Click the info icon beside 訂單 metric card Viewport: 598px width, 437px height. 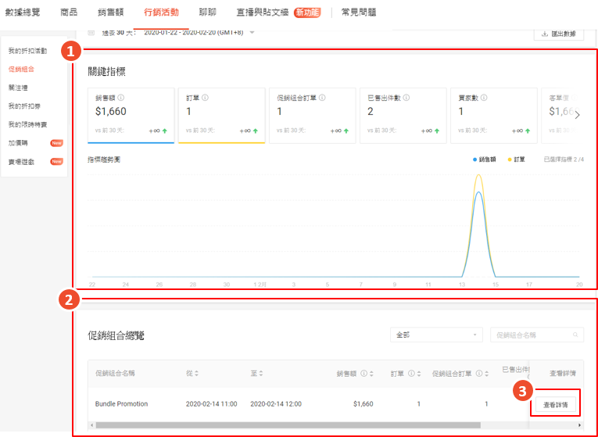(205, 99)
